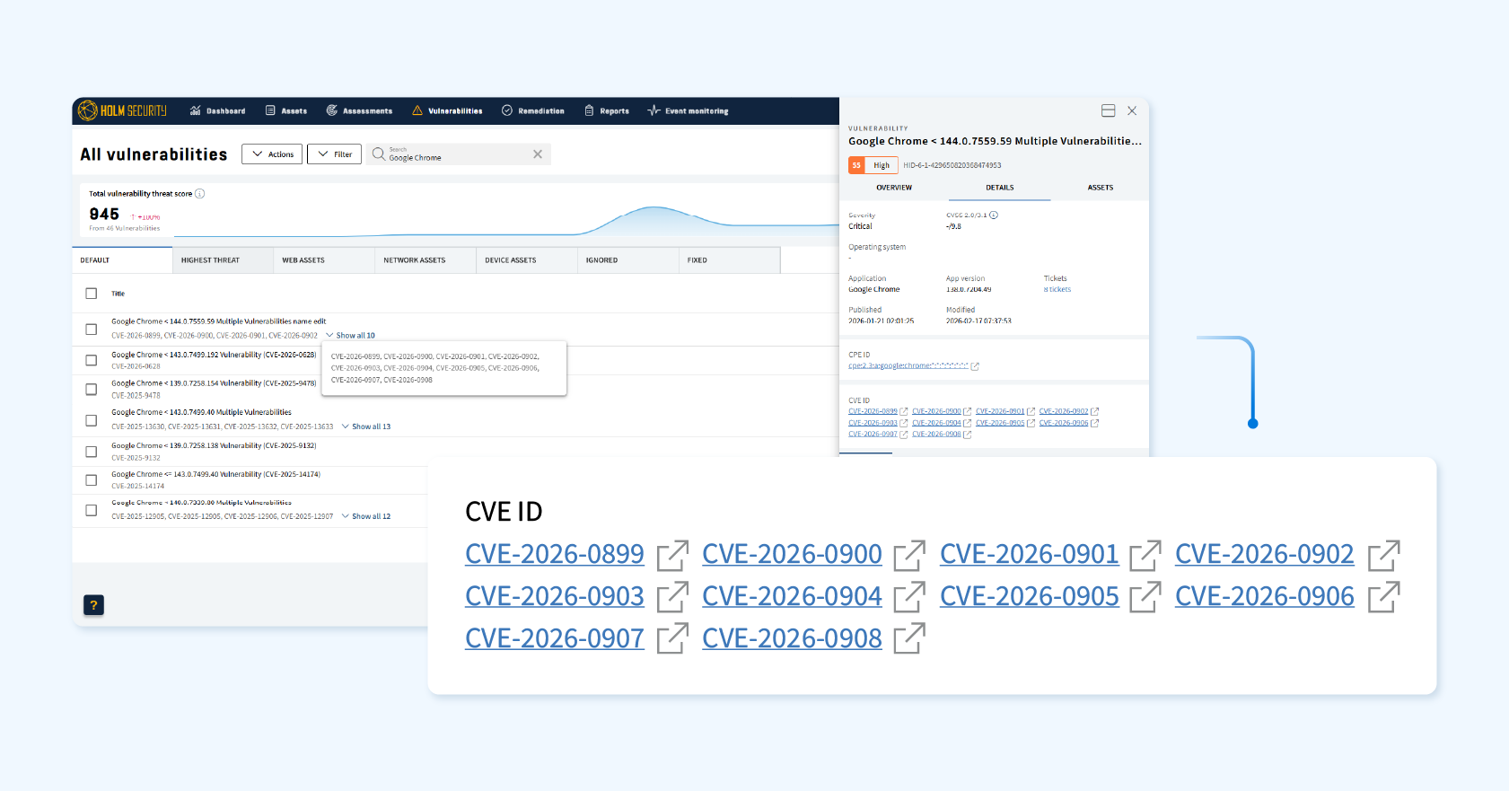This screenshot has height=791, width=1509.
Task: Open CVE-2026-0902 link in enlarged callout
Action: pos(1265,554)
